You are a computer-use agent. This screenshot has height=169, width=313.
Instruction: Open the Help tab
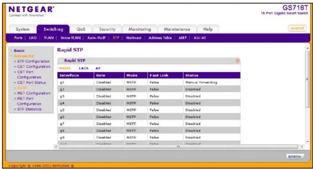click(208, 29)
